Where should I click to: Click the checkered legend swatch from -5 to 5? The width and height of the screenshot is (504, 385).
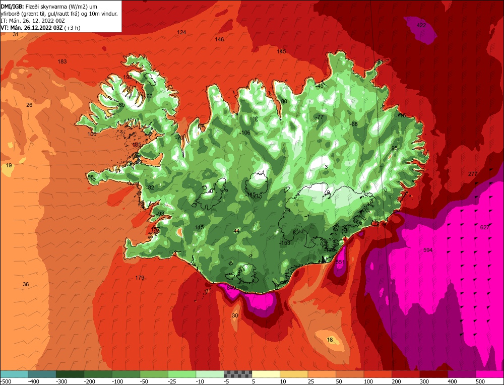238,374
